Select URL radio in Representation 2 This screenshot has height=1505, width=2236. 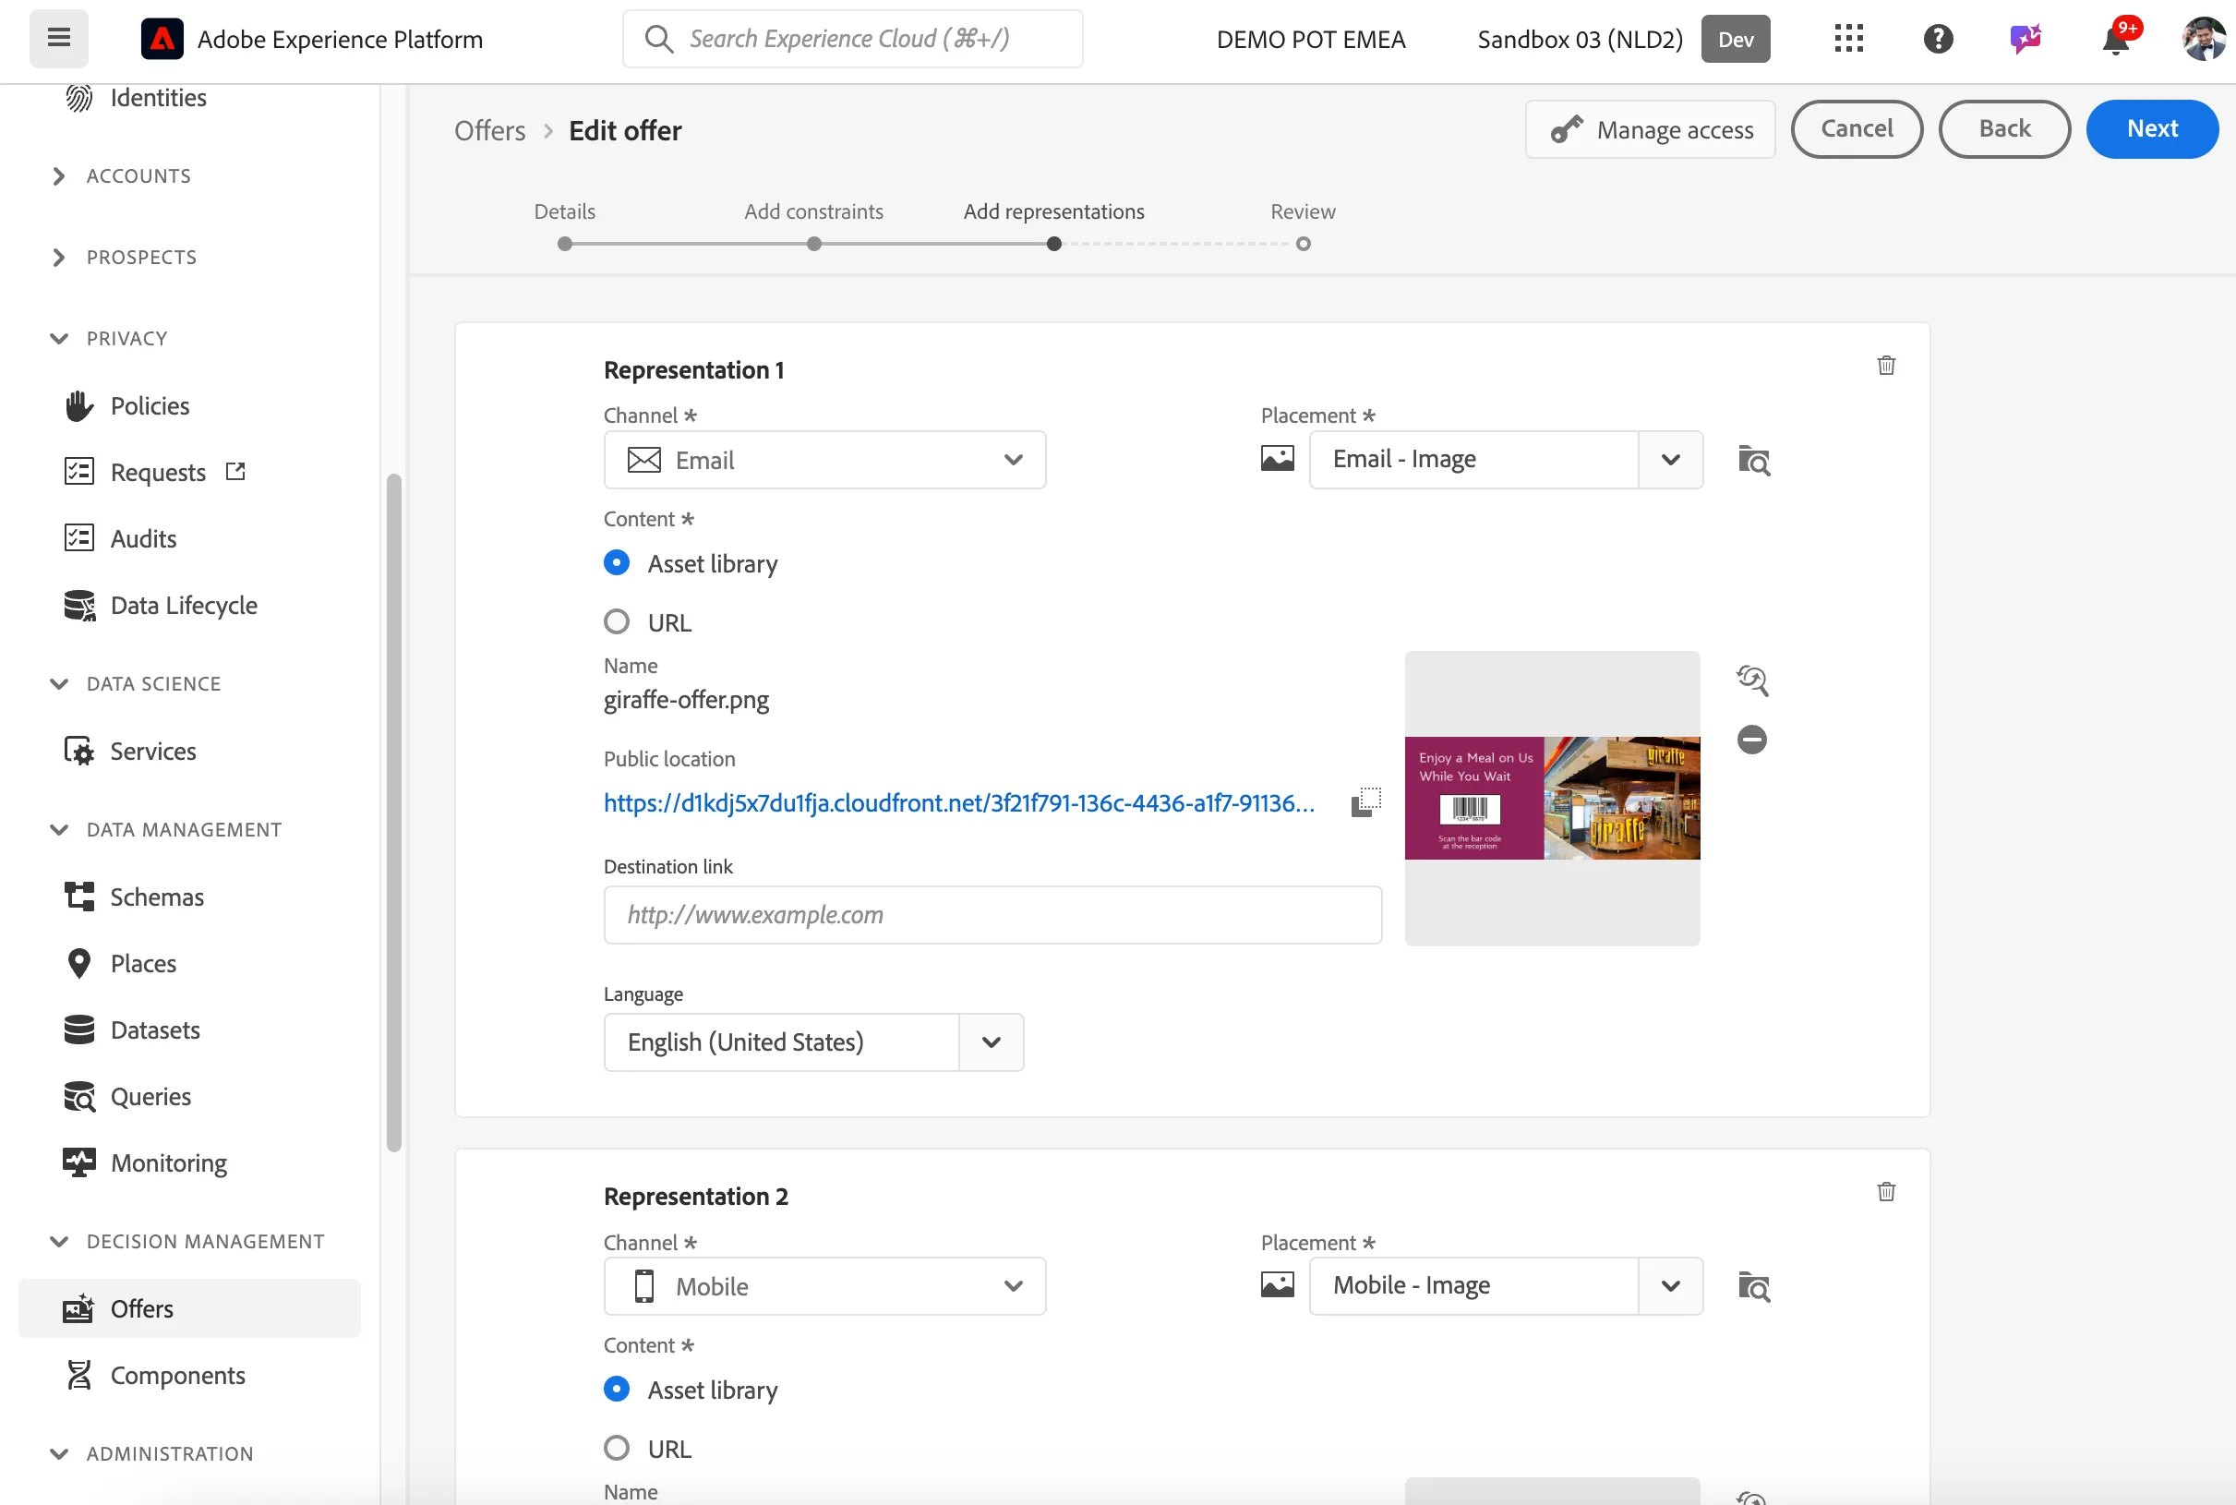(617, 1449)
